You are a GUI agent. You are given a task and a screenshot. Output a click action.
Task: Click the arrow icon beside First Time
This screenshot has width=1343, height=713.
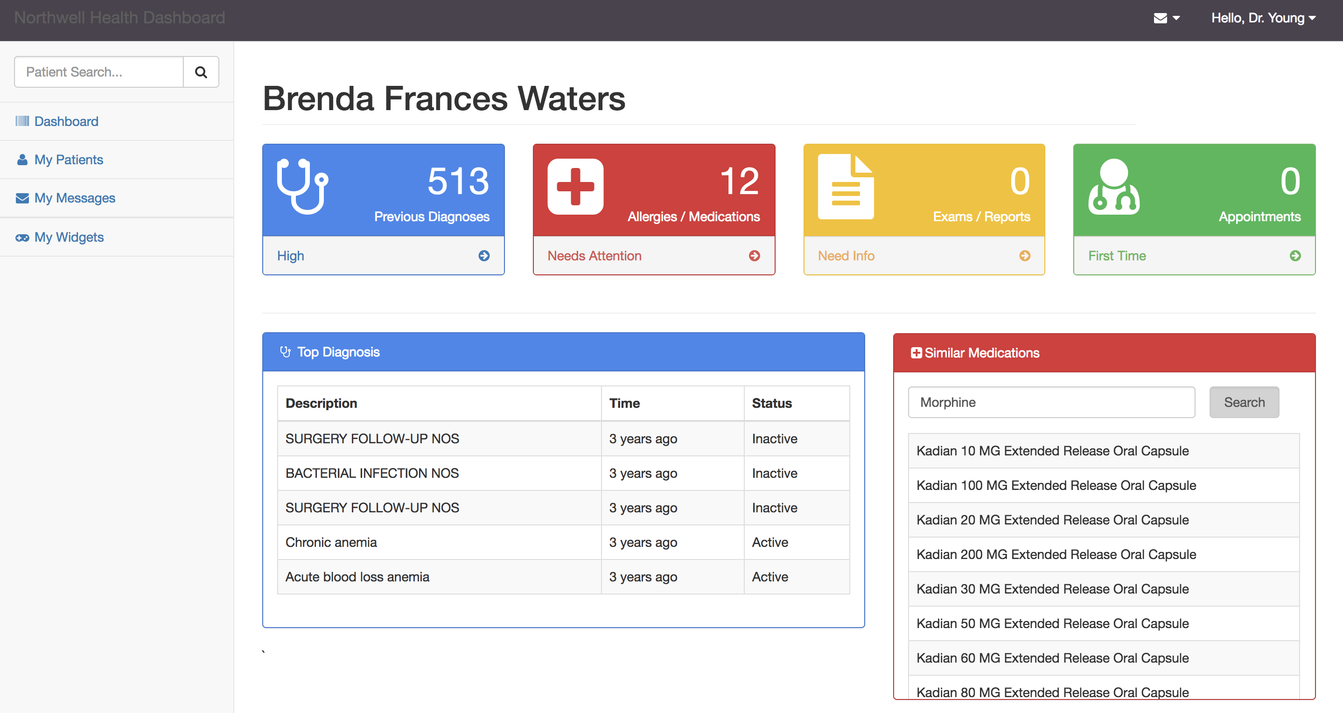click(x=1295, y=255)
